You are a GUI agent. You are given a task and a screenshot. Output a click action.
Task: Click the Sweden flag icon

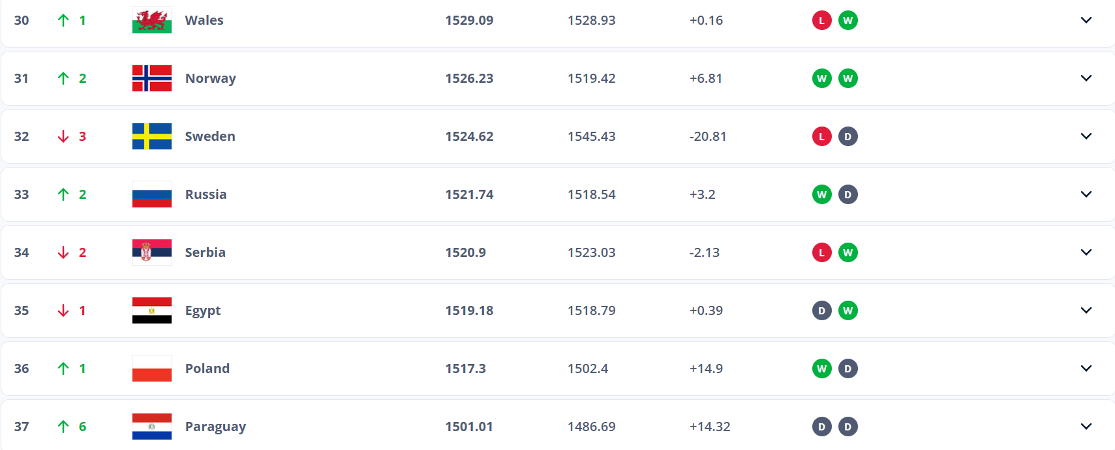point(151,136)
